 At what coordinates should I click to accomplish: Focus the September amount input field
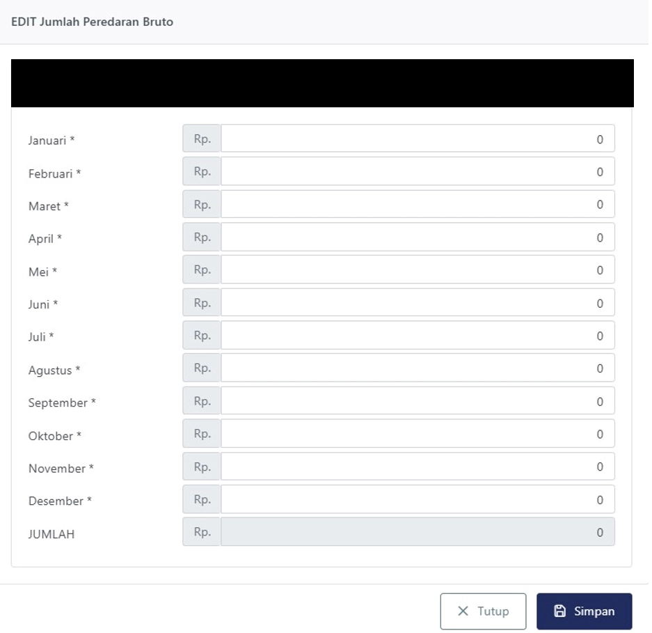(x=418, y=401)
